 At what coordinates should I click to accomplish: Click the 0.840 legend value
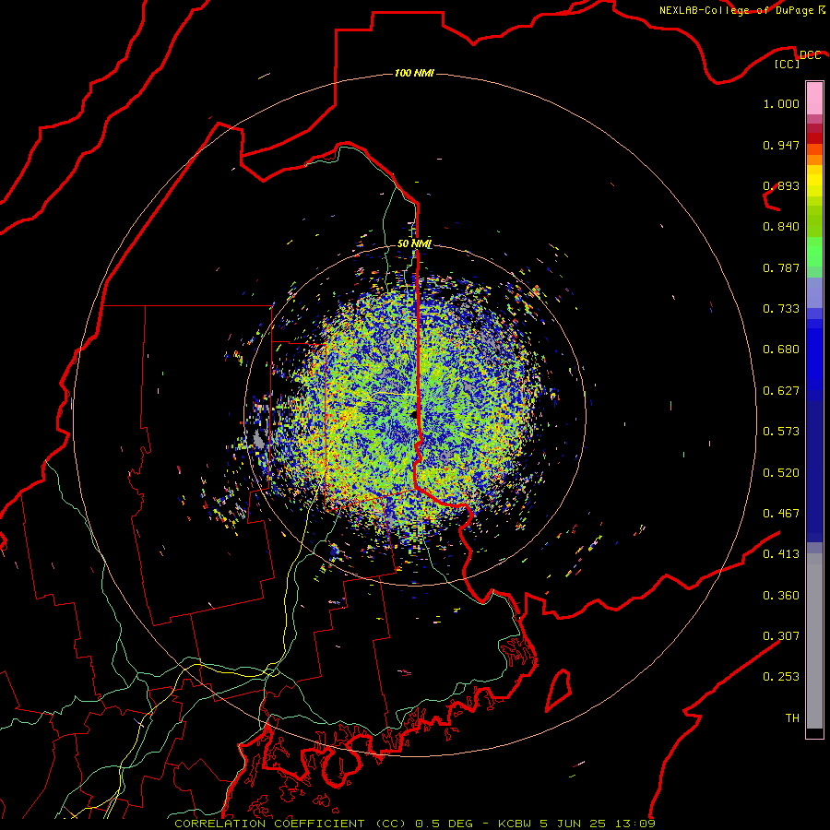point(781,227)
